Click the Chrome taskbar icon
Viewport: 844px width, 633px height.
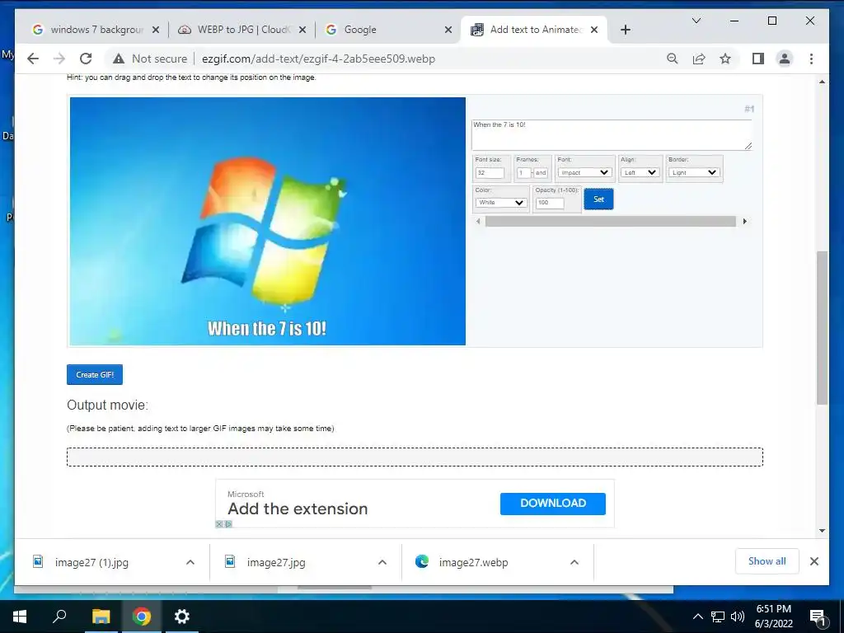[142, 617]
